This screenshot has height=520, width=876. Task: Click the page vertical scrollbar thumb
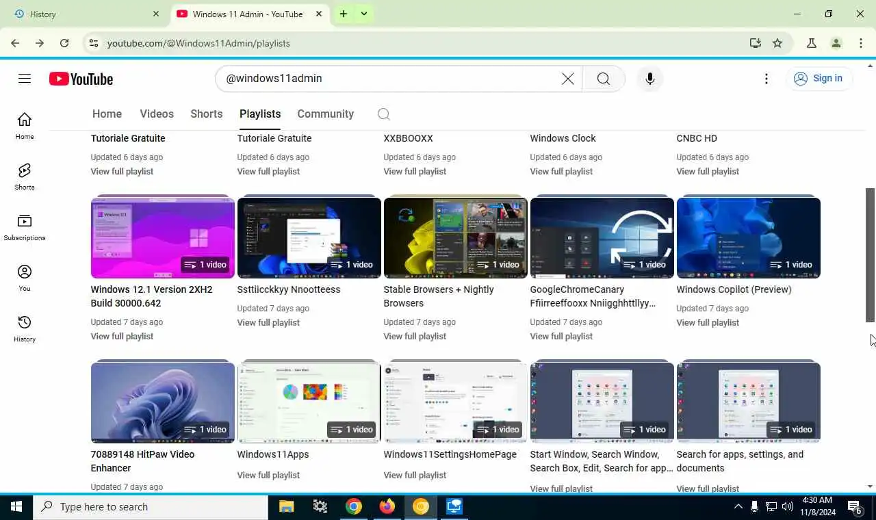[871, 255]
